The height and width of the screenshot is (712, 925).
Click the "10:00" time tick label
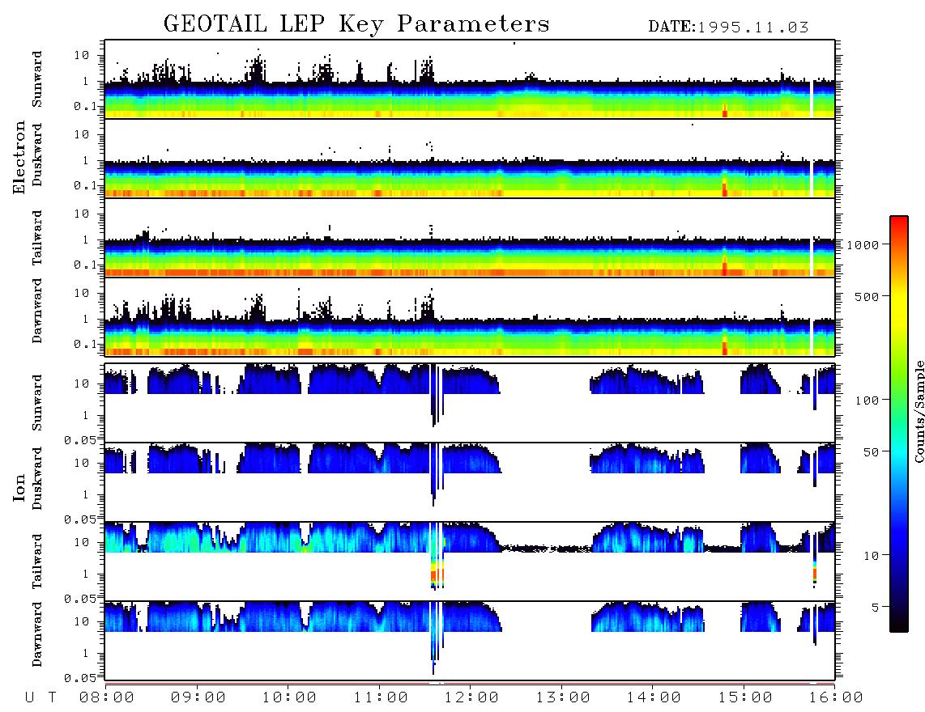(289, 697)
